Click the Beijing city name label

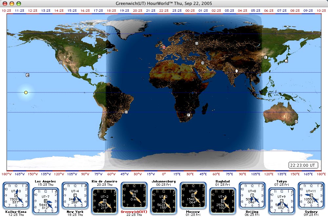pos(252,212)
